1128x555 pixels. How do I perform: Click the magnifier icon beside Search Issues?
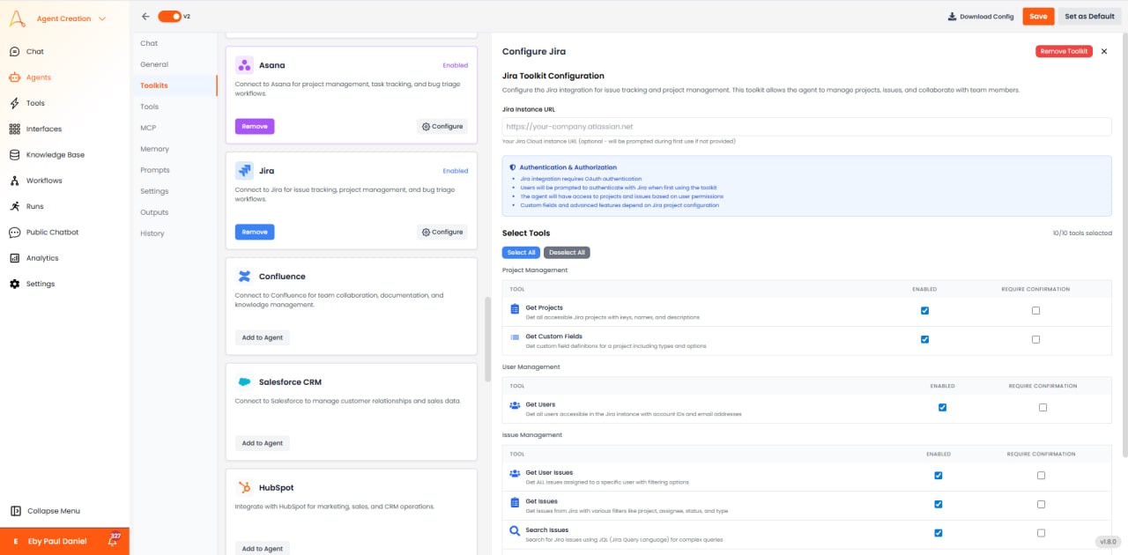point(515,531)
